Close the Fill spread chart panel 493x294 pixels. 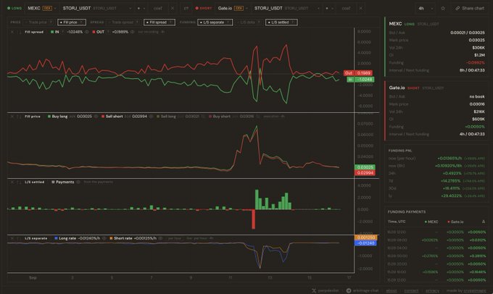coord(12,32)
